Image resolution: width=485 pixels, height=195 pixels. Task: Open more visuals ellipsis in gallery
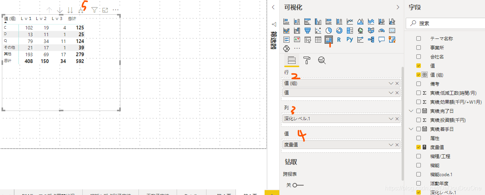(x=297, y=49)
